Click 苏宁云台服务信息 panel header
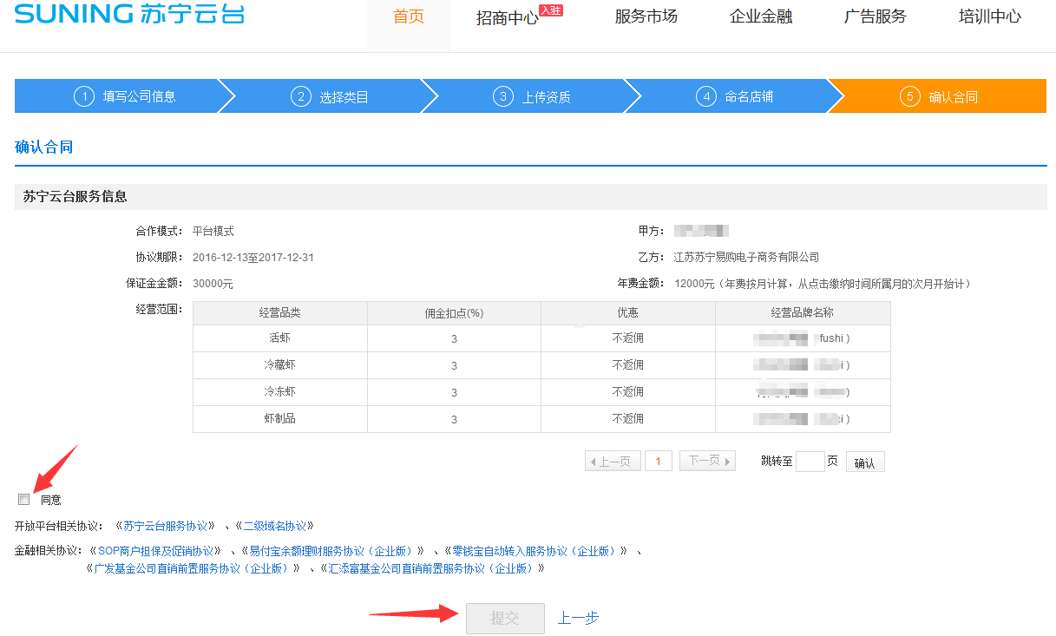Image resolution: width=1056 pixels, height=636 pixels. [531, 196]
